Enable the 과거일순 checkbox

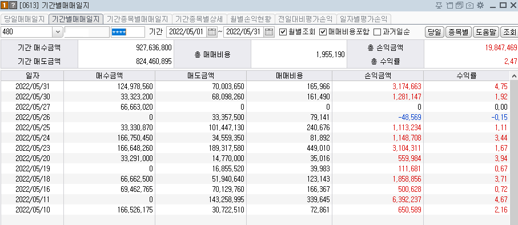pyautogui.click(x=377, y=32)
